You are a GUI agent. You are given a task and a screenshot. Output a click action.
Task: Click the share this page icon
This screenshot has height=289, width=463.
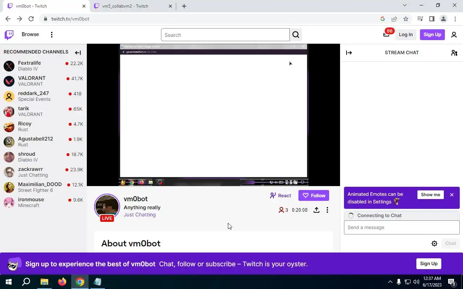[x=394, y=19]
